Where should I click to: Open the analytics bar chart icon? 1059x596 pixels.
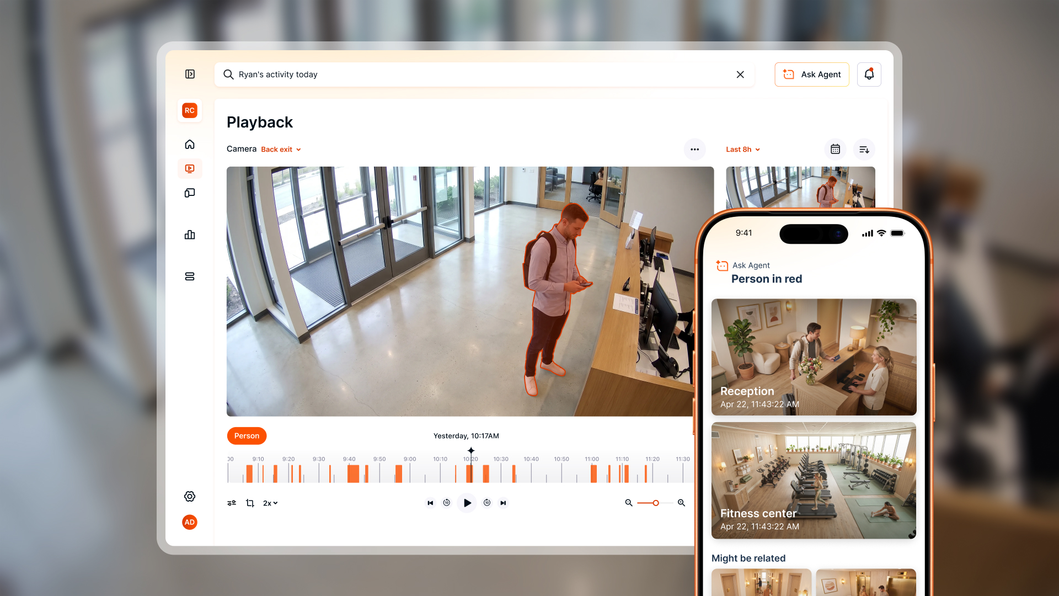(190, 235)
